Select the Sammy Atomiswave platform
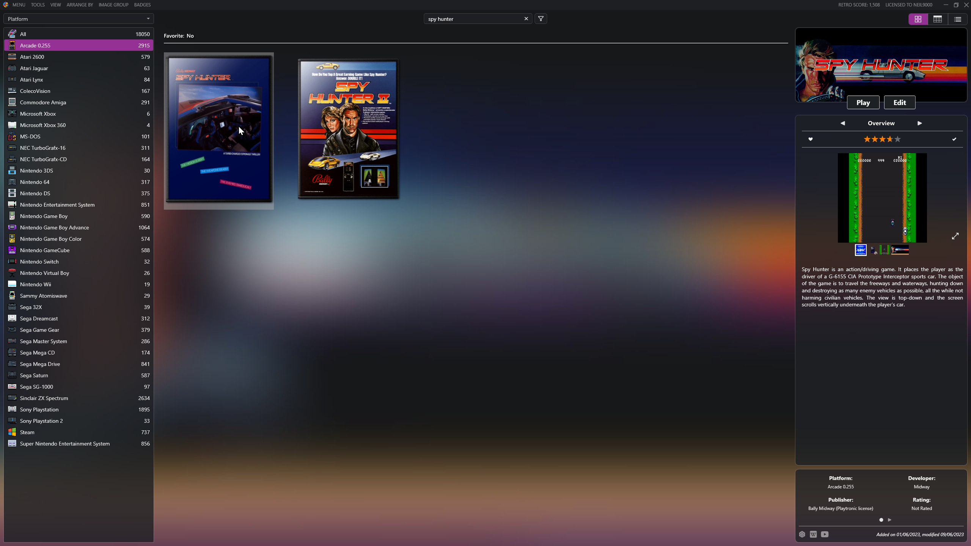Screen dimensions: 971x546 pyautogui.click(x=79, y=296)
